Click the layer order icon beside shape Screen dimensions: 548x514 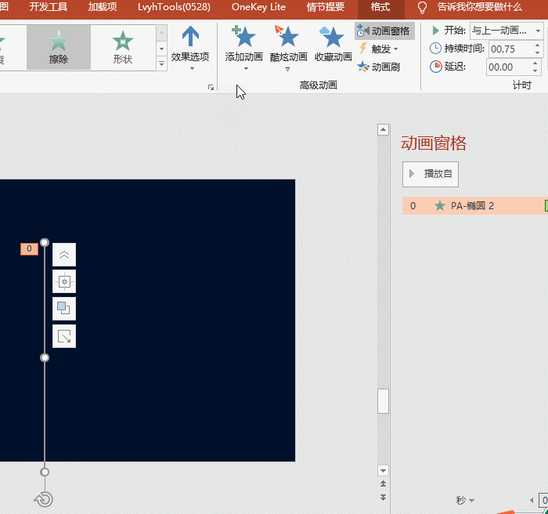click(64, 309)
